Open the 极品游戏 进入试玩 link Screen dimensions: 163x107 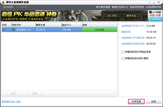[x=11, y=102]
